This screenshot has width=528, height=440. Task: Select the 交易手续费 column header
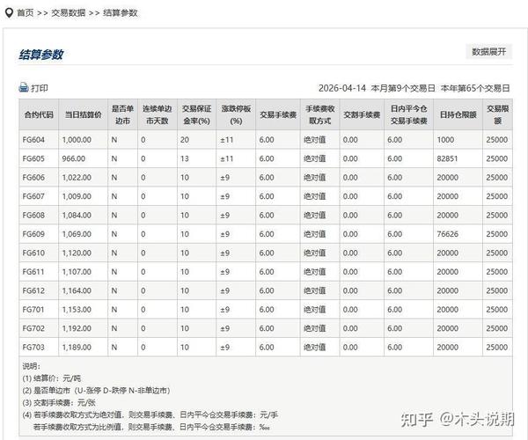[278, 114]
